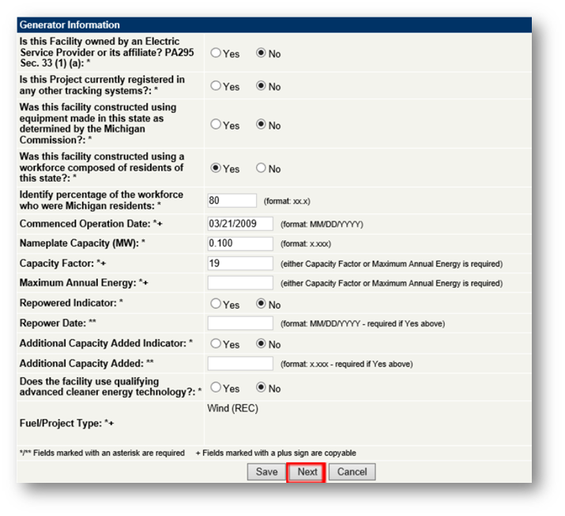
Task: Click the empty Maximum Annual Energy field
Action: [x=240, y=283]
